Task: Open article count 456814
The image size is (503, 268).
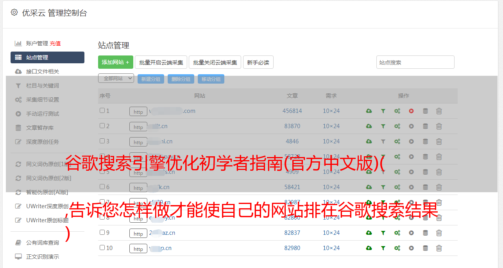Action: pos(292,111)
